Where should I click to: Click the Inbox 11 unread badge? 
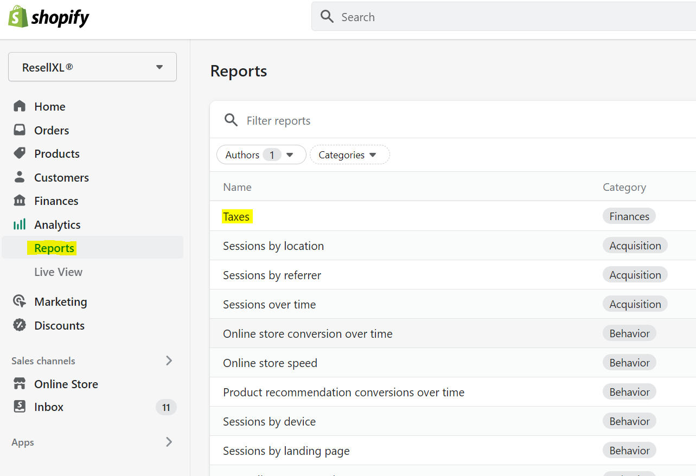pos(166,407)
